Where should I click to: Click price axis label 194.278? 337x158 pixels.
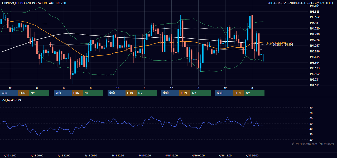(315, 40)
